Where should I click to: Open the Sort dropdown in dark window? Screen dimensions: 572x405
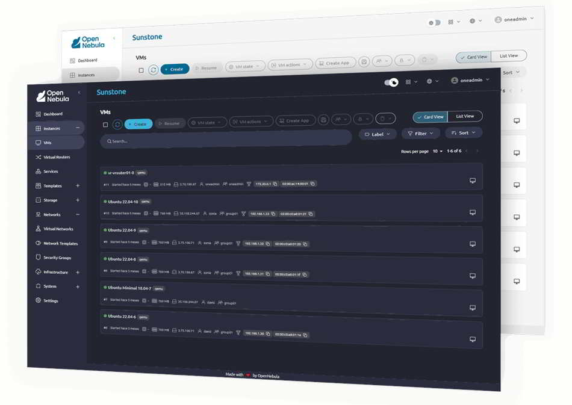[463, 132]
